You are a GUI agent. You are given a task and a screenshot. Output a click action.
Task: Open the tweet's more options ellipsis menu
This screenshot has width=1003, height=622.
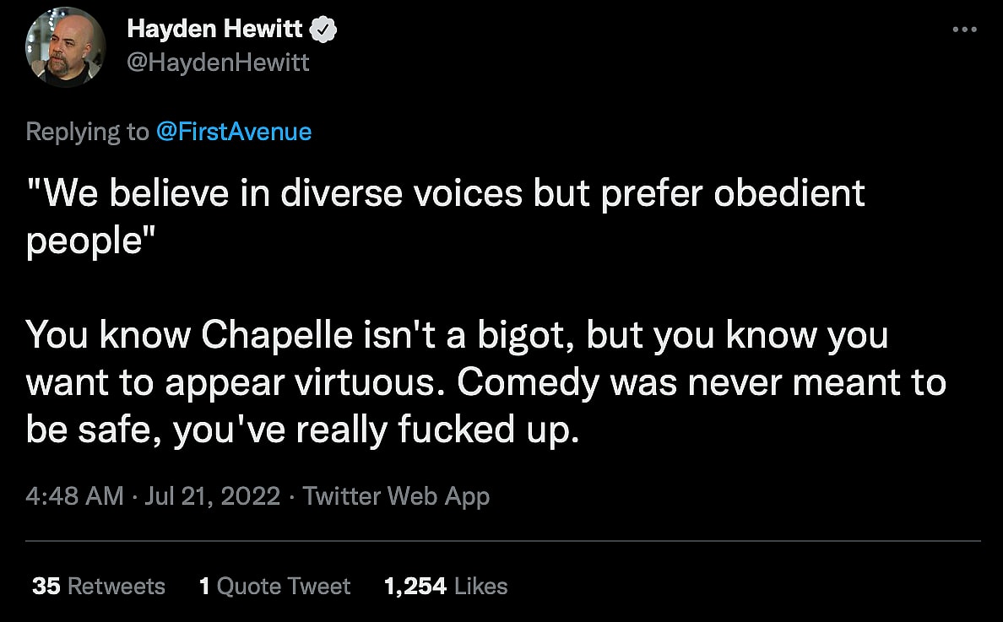(x=963, y=30)
